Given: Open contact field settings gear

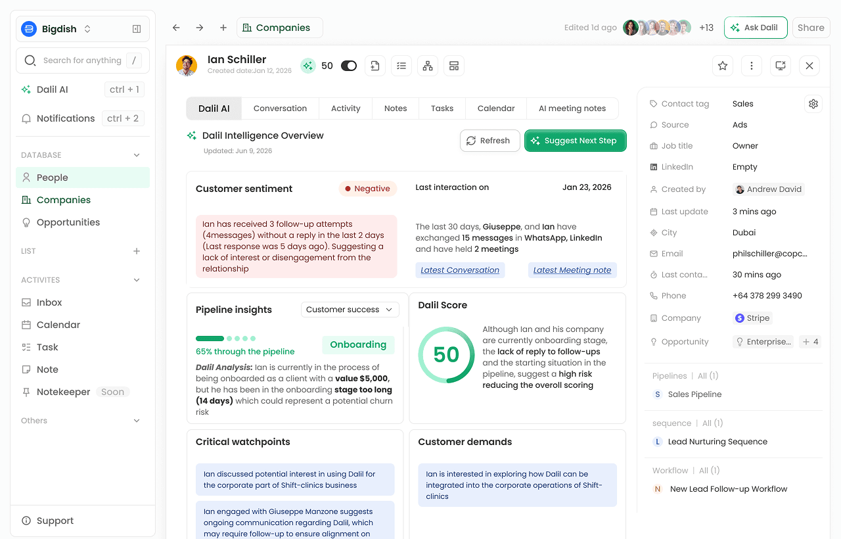Looking at the screenshot, I should [813, 104].
